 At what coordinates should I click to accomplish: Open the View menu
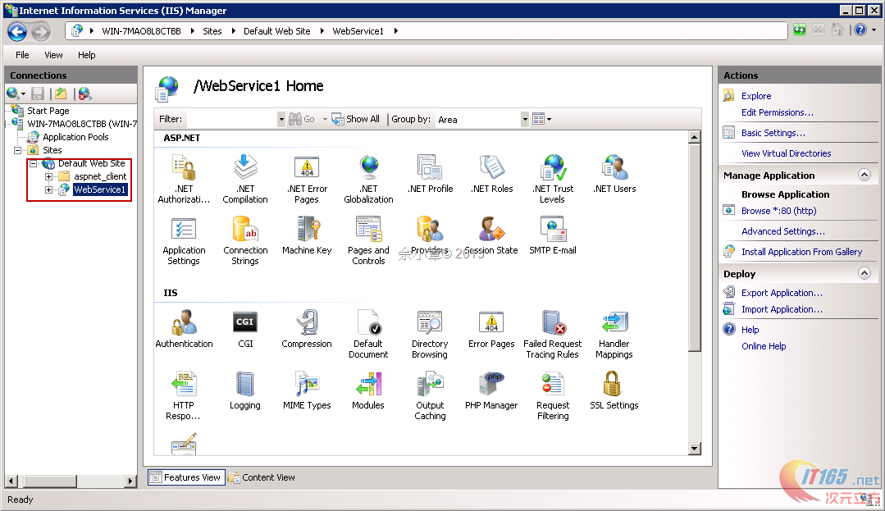tap(53, 55)
